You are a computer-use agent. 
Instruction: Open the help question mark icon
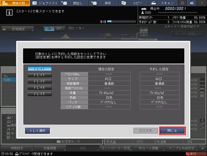(202, 3)
